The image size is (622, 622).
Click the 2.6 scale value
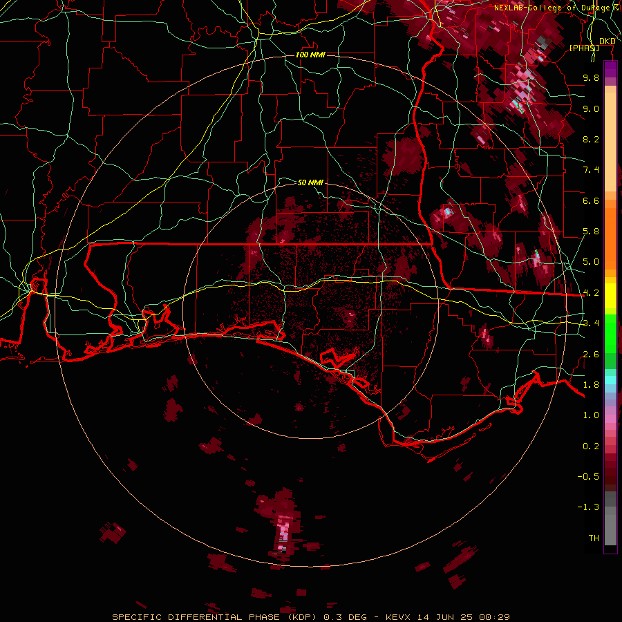pyautogui.click(x=591, y=355)
